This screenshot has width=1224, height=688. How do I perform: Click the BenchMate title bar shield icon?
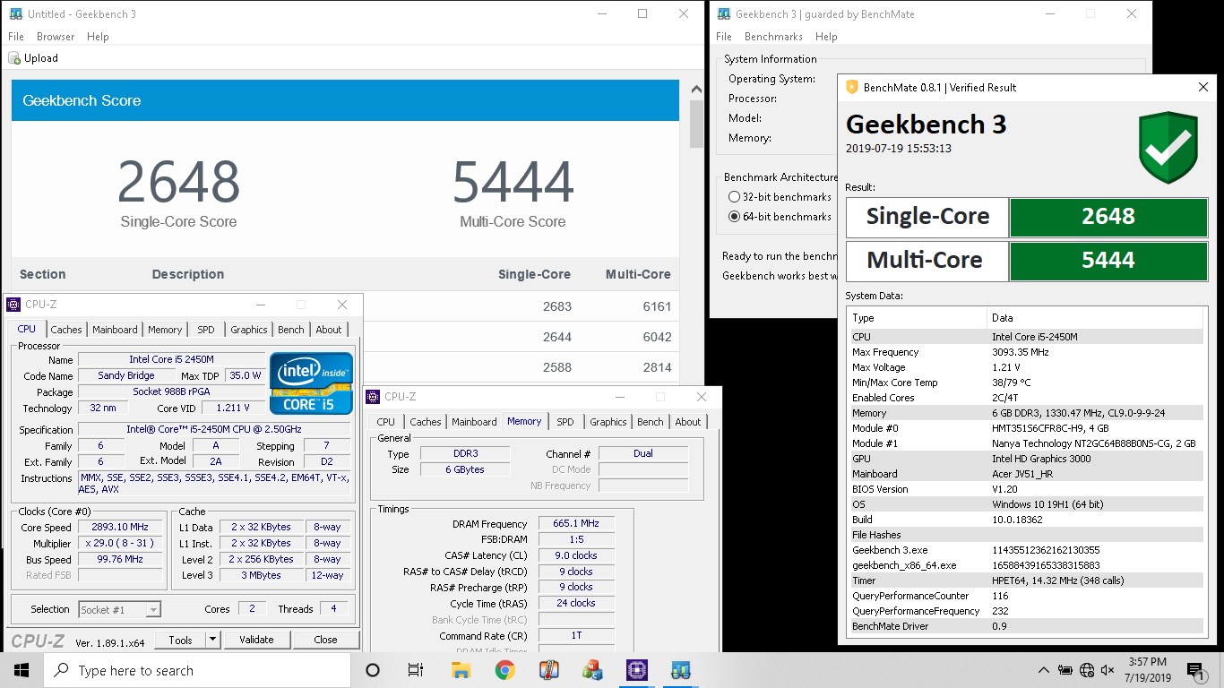pos(852,87)
